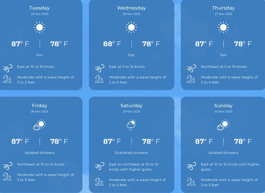265x193 pixels.
Task: Click the Saturday heading
Action: click(131, 106)
